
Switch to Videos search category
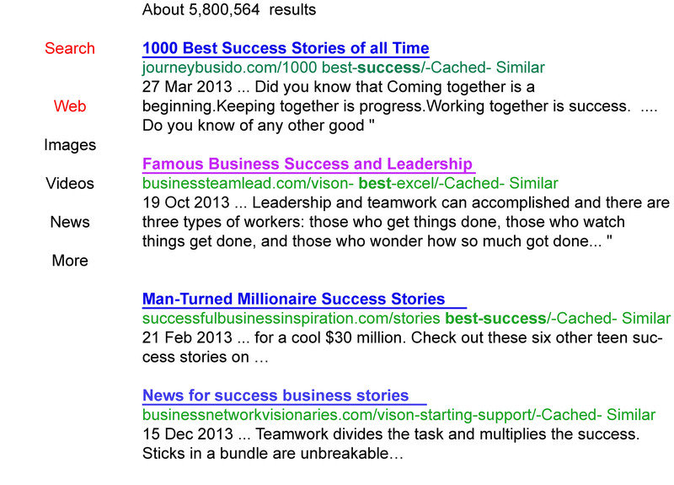70,183
